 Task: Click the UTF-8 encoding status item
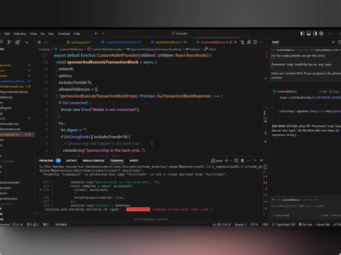(x=254, y=224)
